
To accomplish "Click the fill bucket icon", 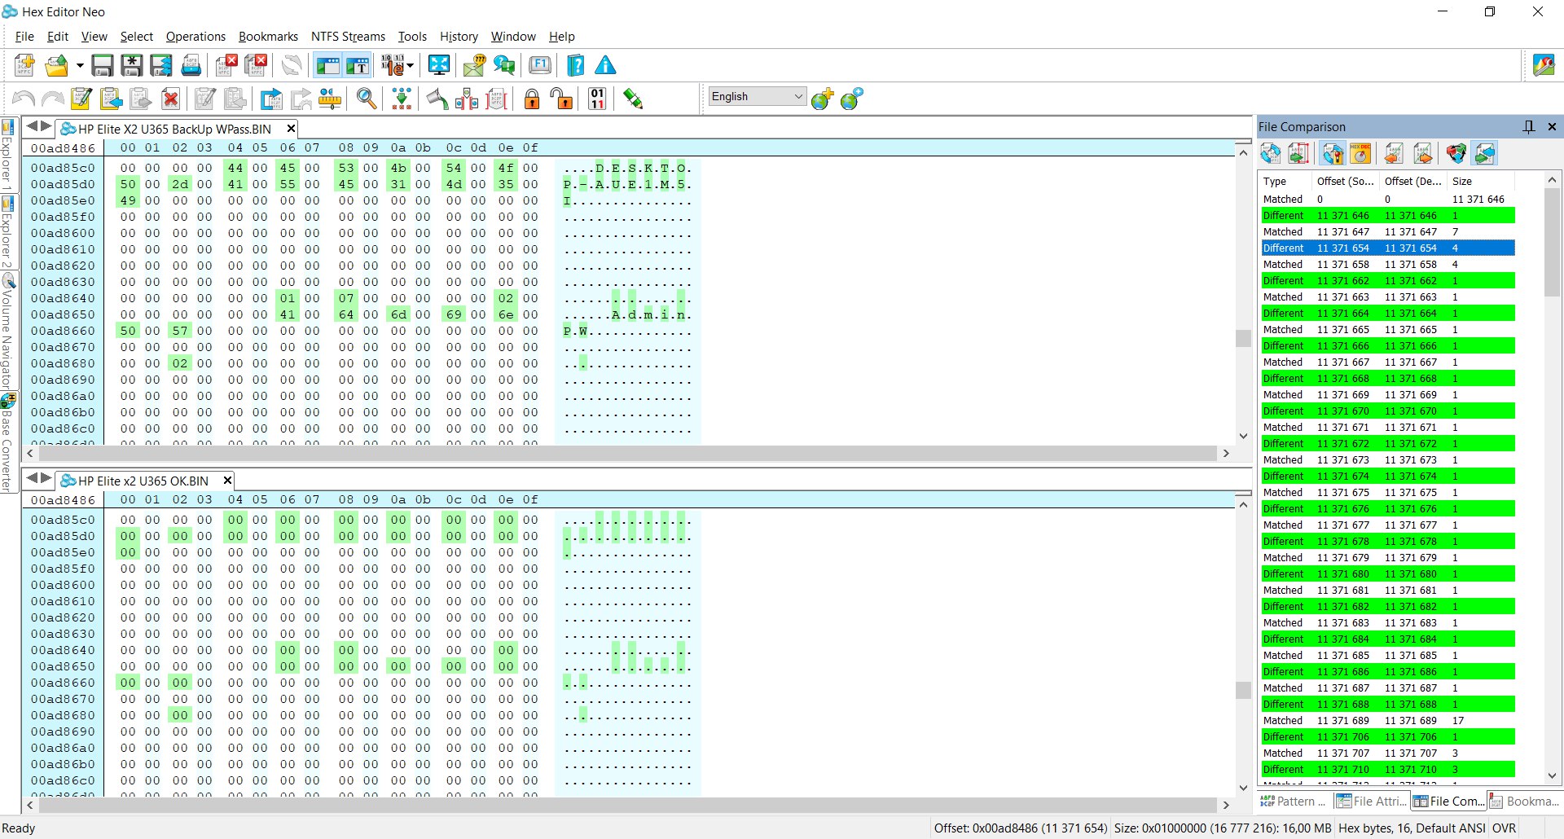I will [x=437, y=99].
